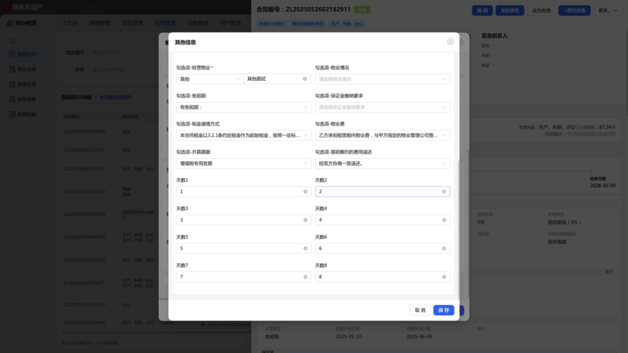Screen dimensions: 628x353
Task: Open the 招商管理 menu item
Action: click(198, 23)
